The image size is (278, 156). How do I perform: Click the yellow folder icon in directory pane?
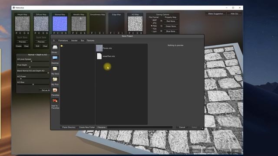coord(62,46)
